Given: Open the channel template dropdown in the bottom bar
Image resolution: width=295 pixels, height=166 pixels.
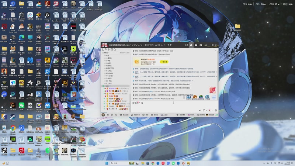Looking at the screenshot, I should [181, 115].
